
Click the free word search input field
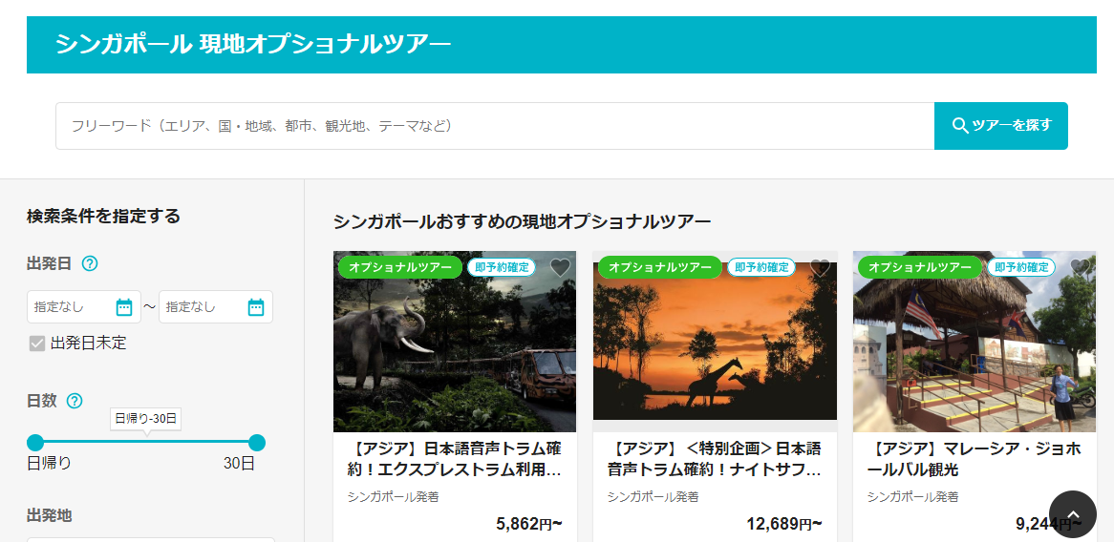494,126
